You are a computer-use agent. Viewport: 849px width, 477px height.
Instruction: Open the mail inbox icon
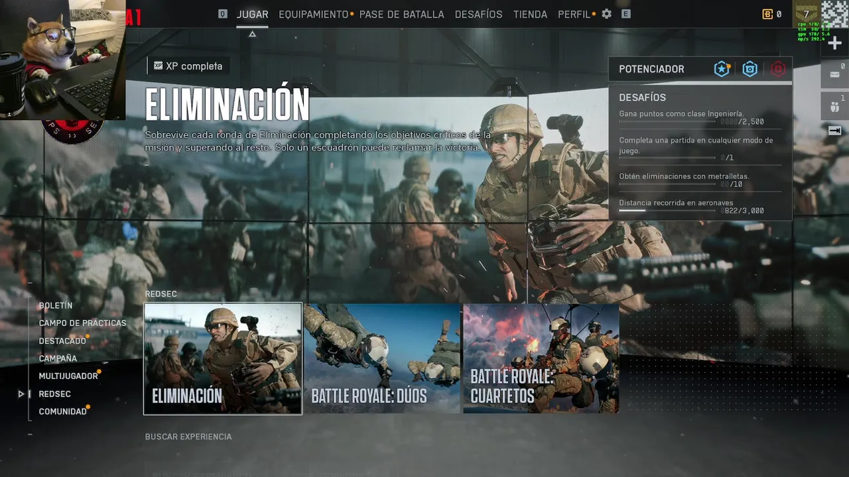pyautogui.click(x=835, y=74)
